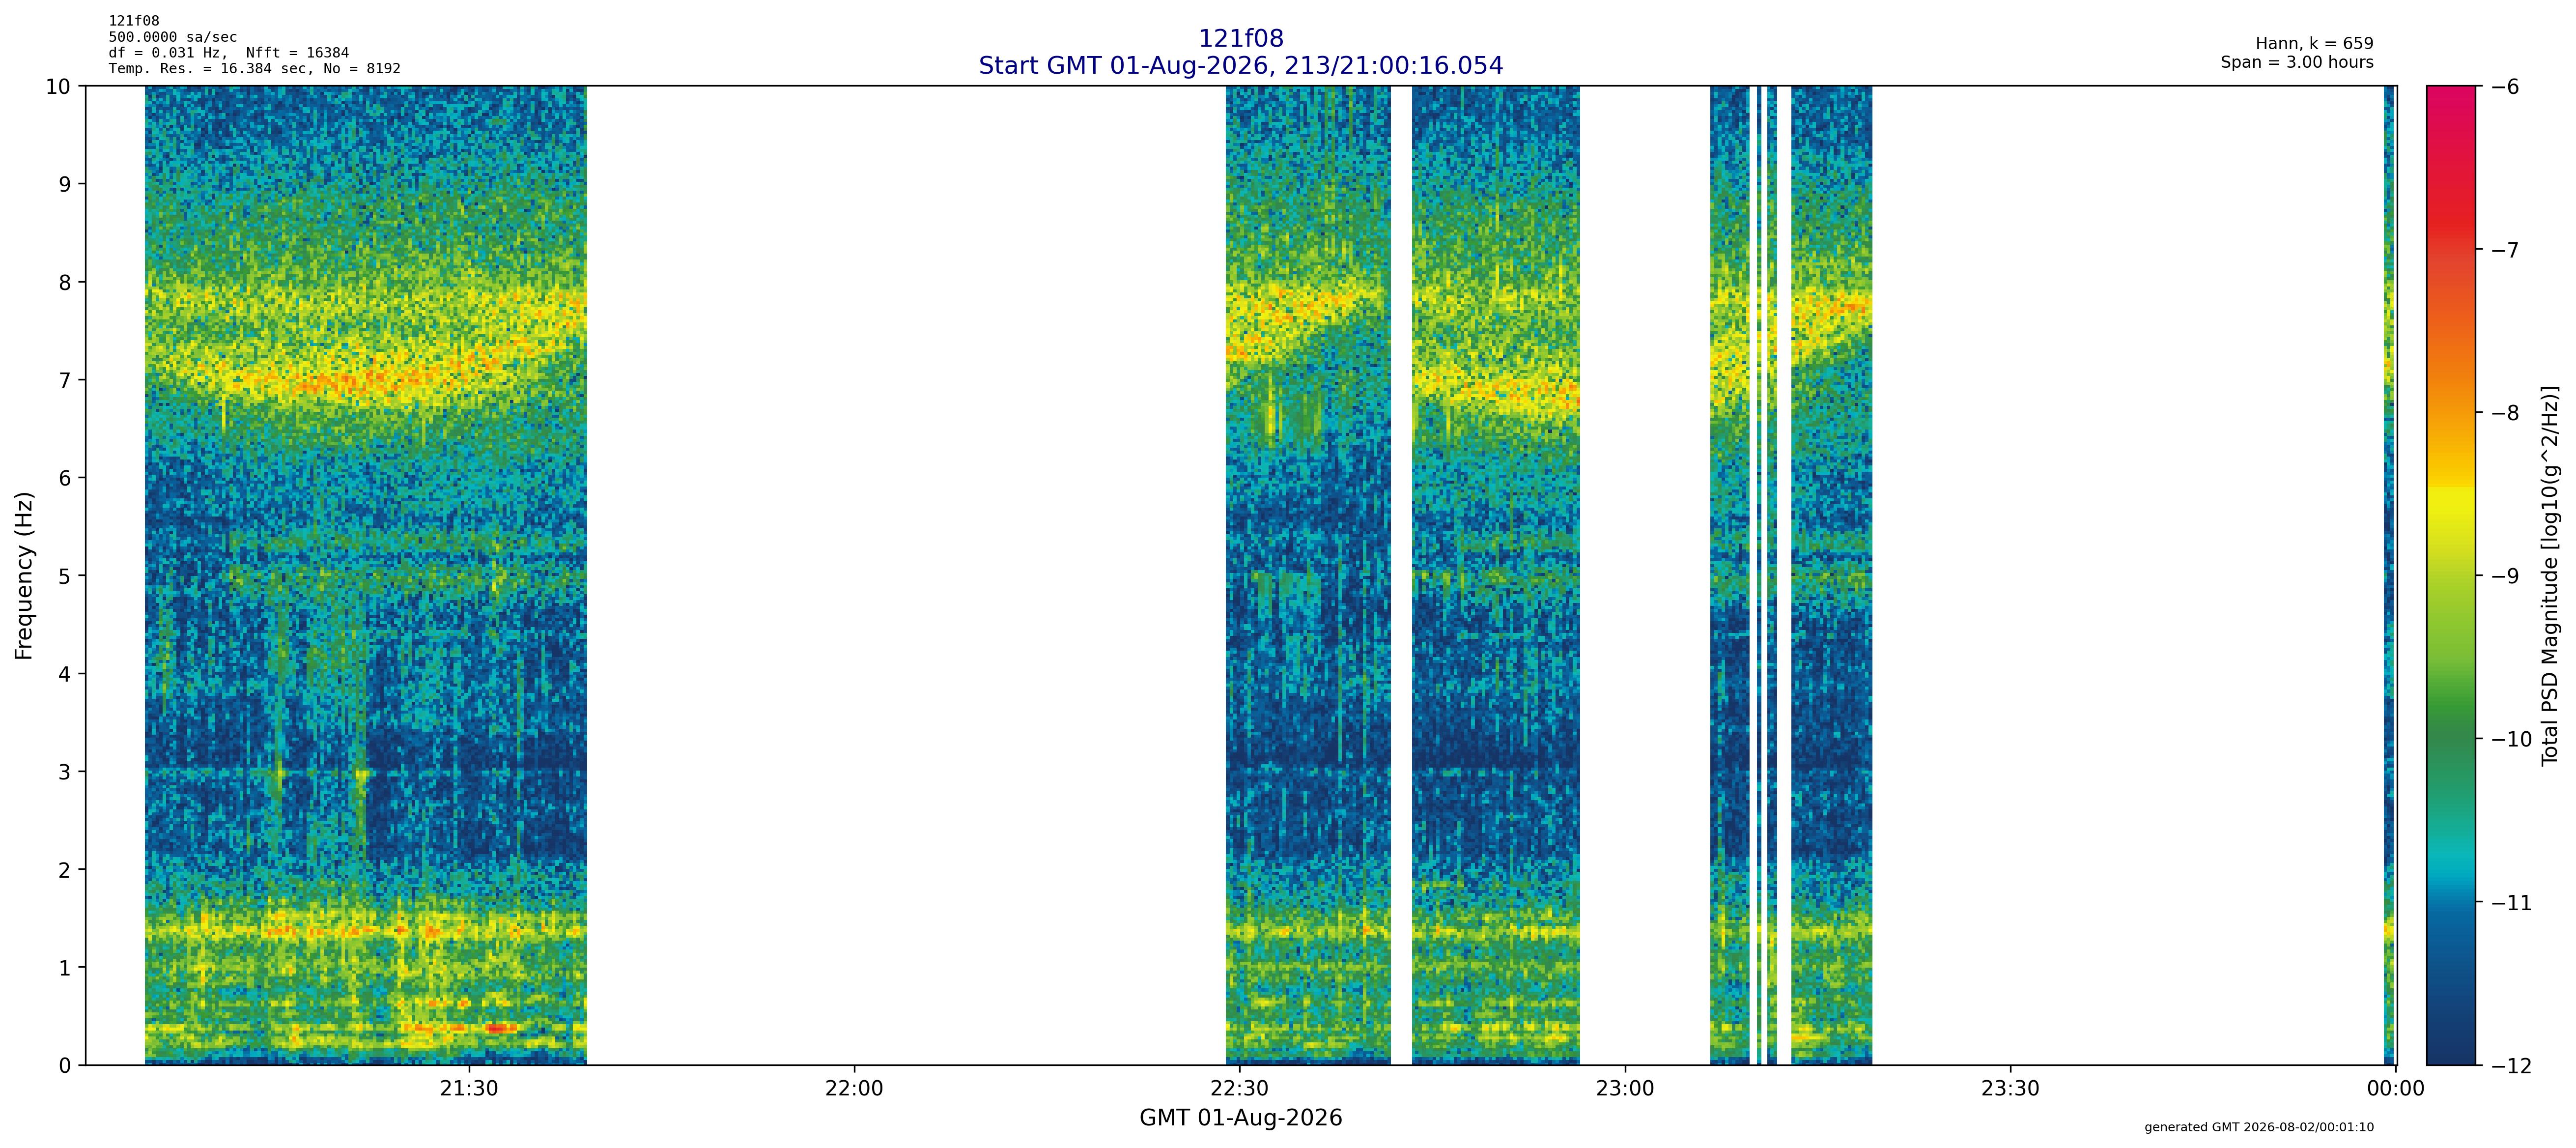Select the 23:00 time axis label

point(1625,1089)
